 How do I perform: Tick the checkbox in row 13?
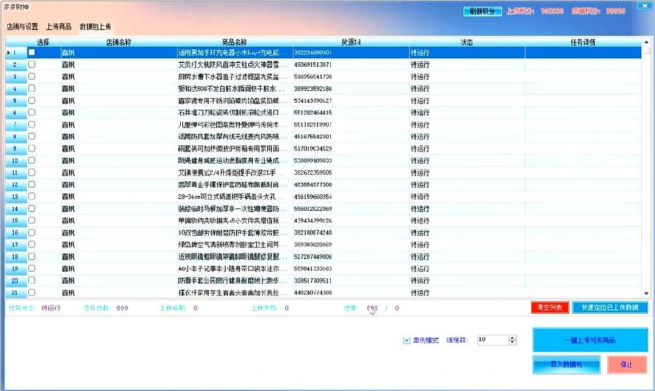31,196
